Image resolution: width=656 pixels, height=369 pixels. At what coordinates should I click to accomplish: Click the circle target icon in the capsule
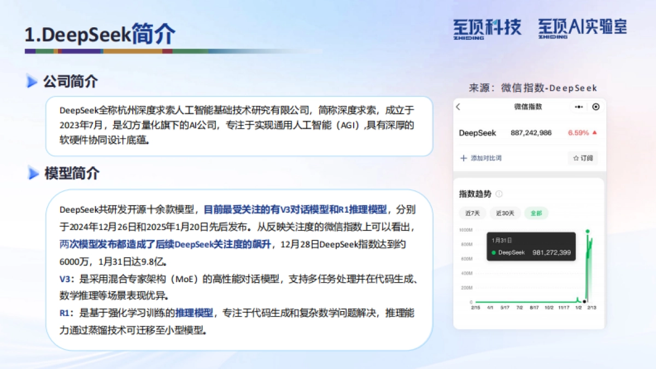[x=595, y=107]
